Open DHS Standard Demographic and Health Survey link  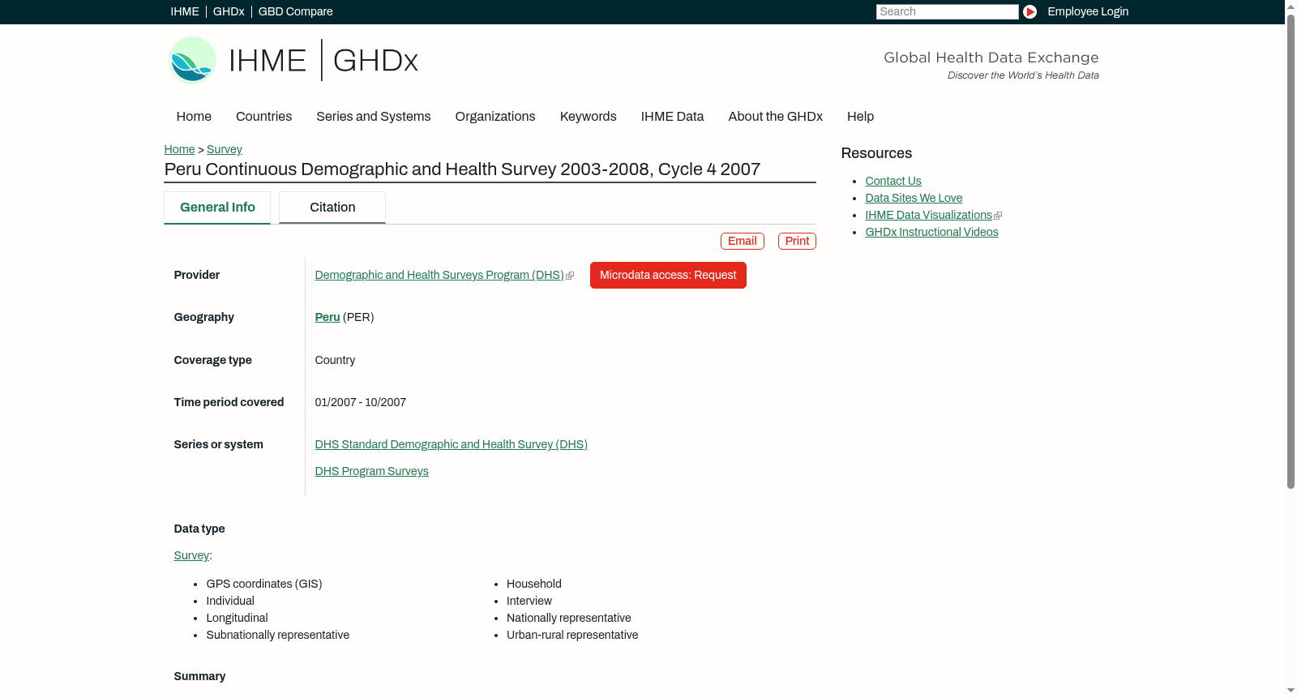(452, 444)
